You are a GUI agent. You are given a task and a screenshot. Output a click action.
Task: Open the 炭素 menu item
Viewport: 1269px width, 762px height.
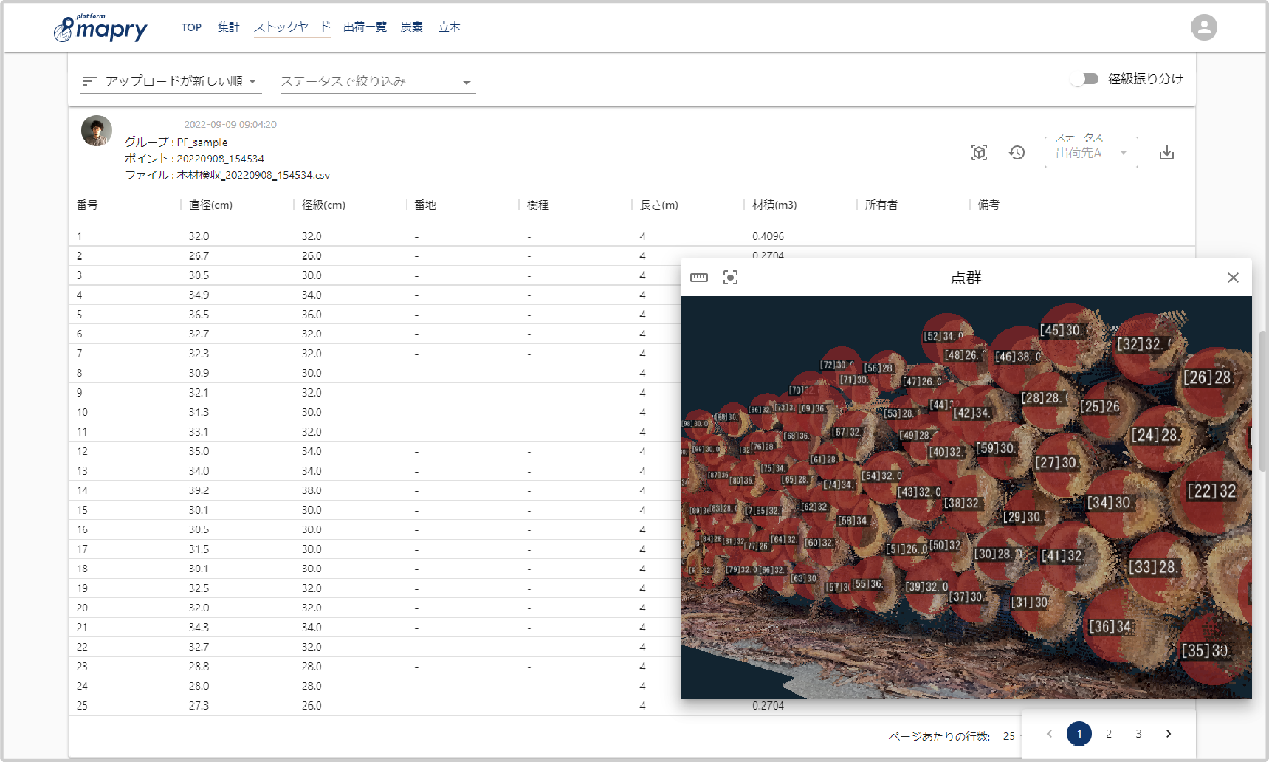pos(412,27)
